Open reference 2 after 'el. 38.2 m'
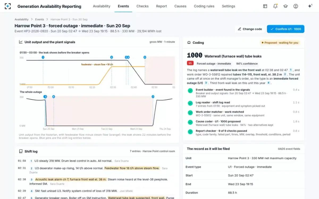 click(285, 75)
